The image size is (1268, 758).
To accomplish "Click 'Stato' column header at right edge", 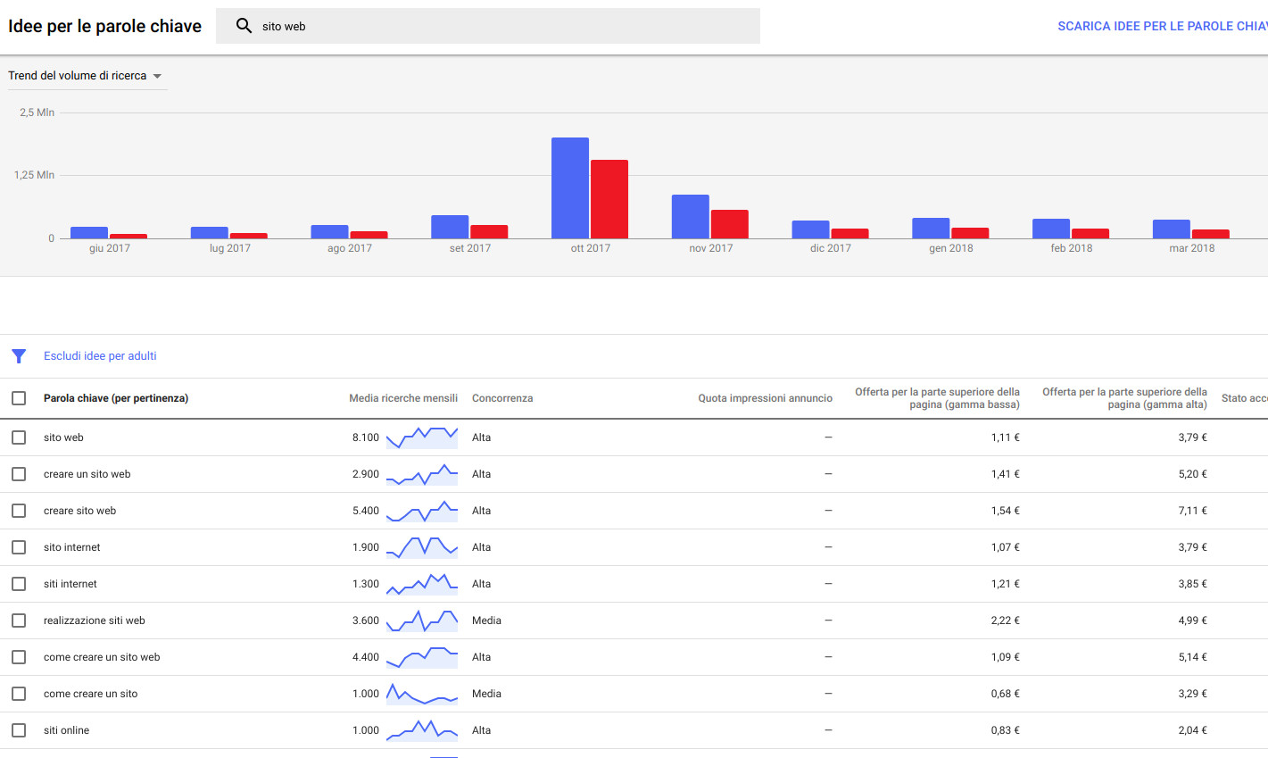I will (1244, 398).
